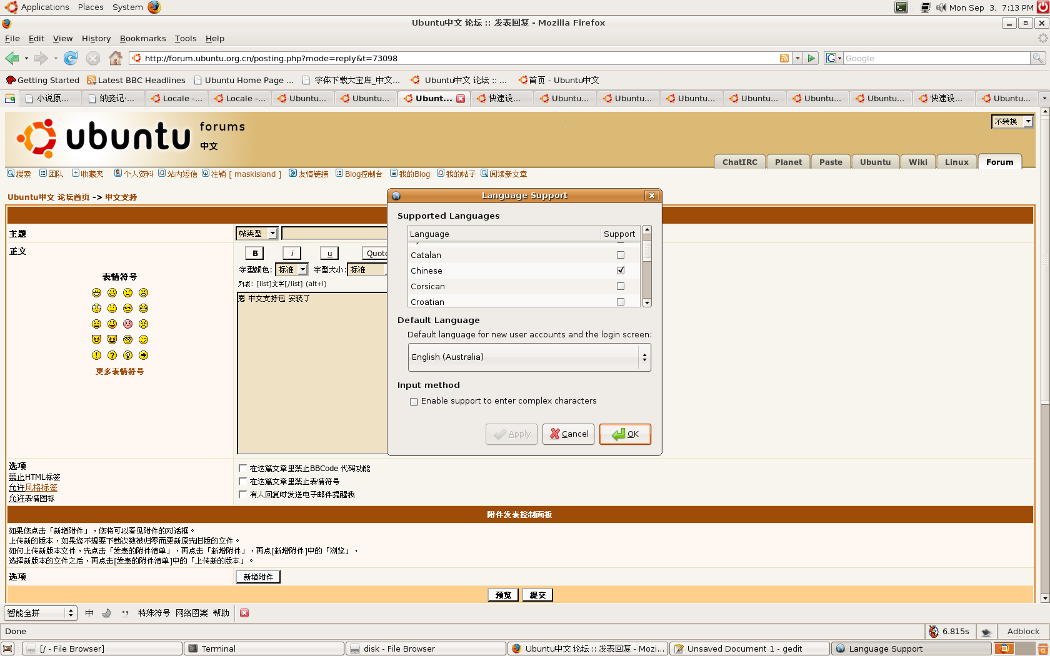Click the URL address bar field

[x=459, y=58]
